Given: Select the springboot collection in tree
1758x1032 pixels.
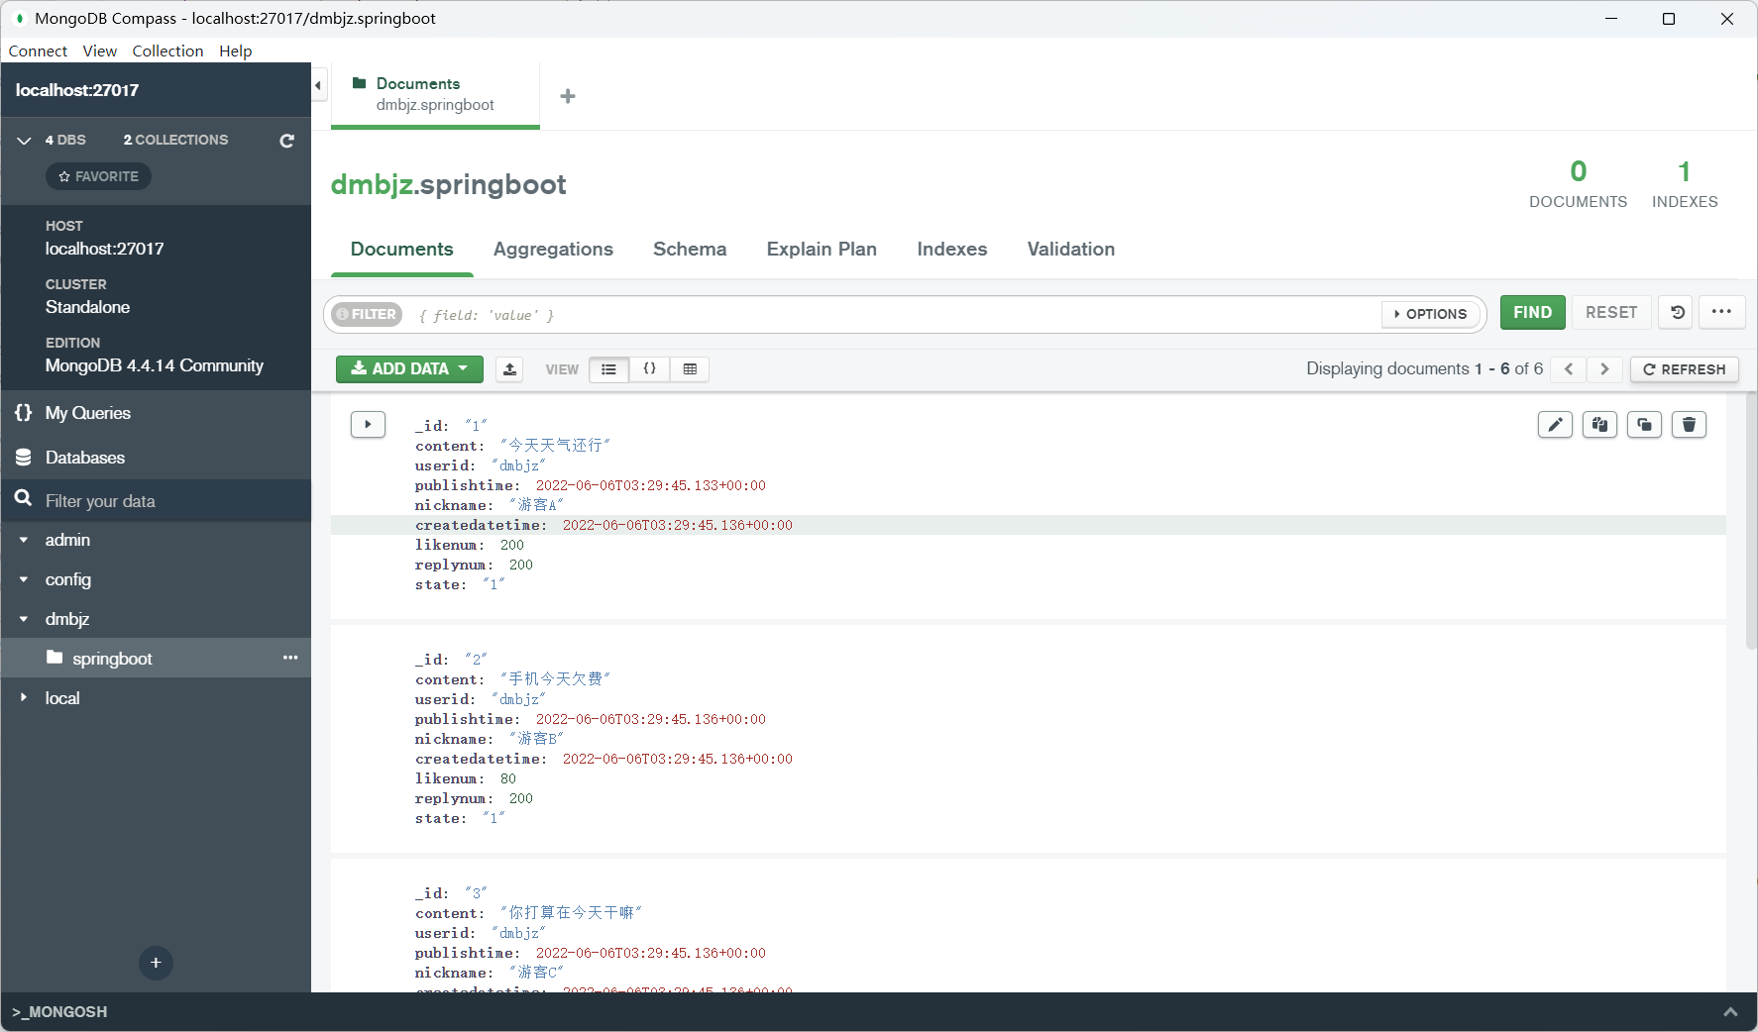Looking at the screenshot, I should (156, 658).
